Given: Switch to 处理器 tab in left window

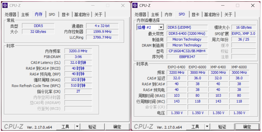Looking at the screenshot, I should (x=11, y=14).
